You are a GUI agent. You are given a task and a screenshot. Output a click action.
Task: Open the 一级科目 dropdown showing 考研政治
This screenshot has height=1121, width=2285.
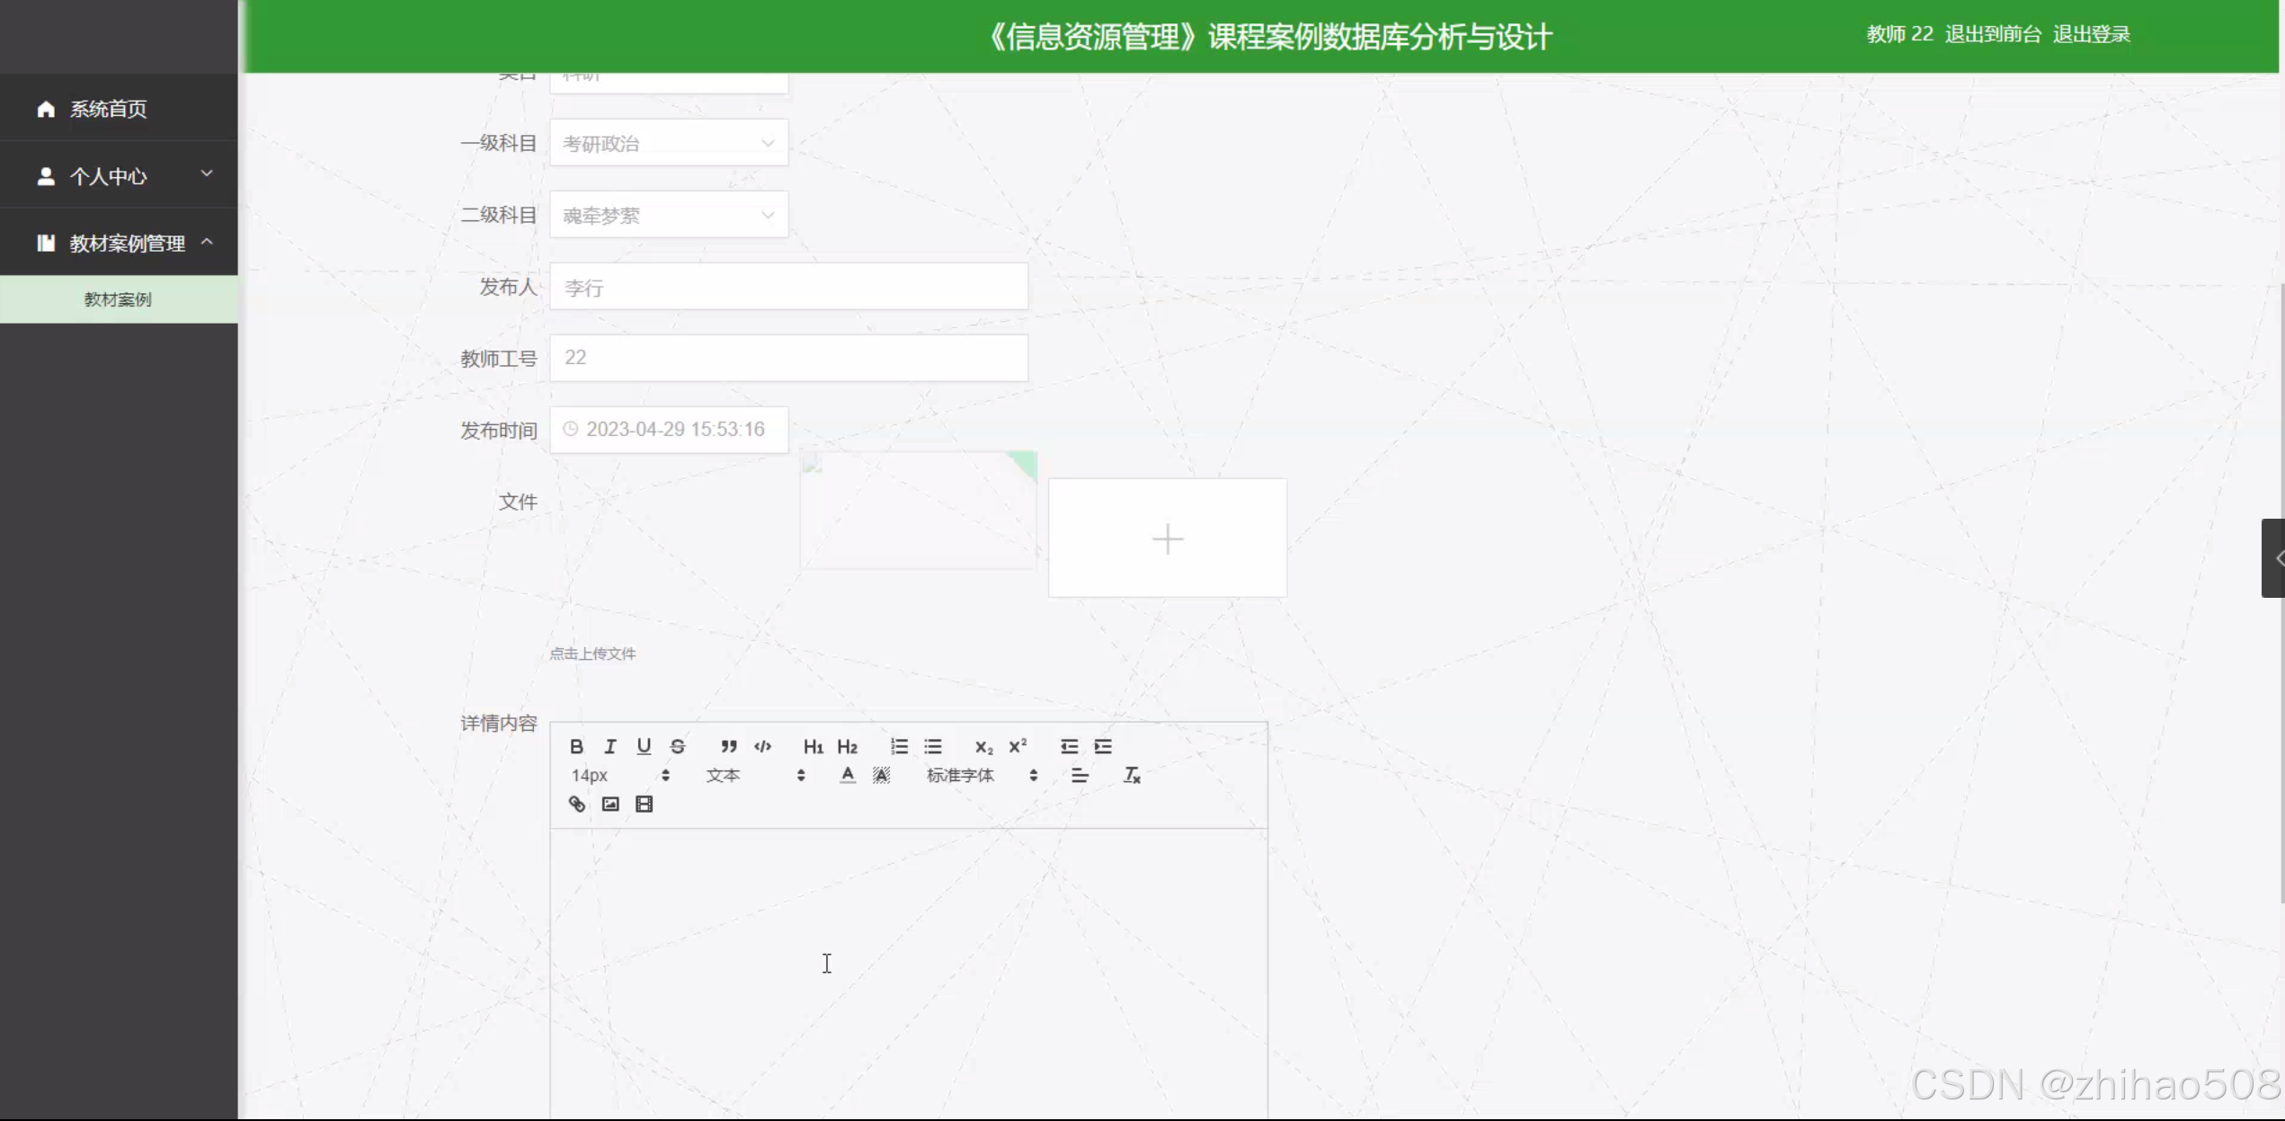point(669,143)
